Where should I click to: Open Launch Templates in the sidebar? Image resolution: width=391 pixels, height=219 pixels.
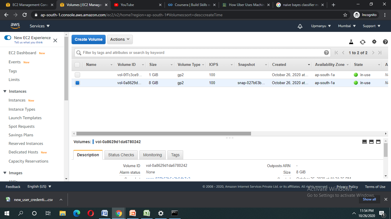(25, 118)
